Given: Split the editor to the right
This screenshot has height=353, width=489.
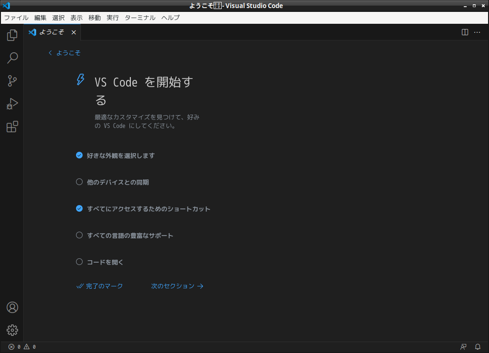Looking at the screenshot, I should (465, 32).
